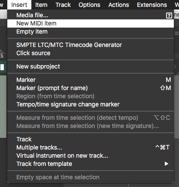Create a New subproject
Screen dimensions: 179x187
point(91,66)
